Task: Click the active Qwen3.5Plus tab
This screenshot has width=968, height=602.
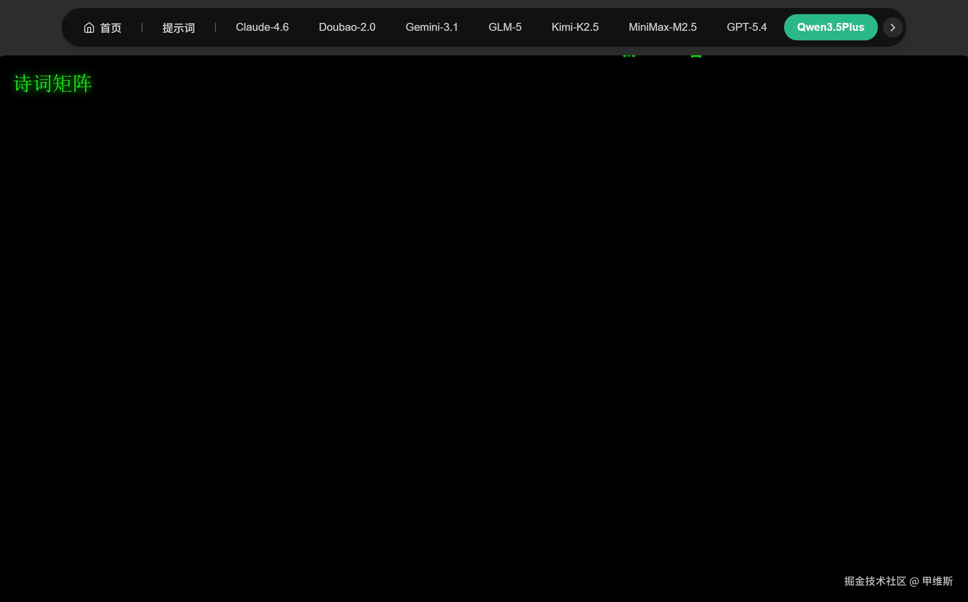Action: point(830,27)
